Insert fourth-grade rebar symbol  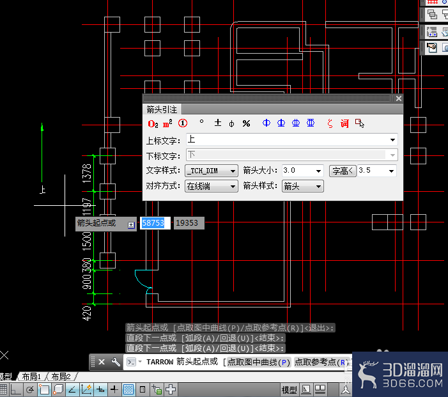click(x=311, y=123)
